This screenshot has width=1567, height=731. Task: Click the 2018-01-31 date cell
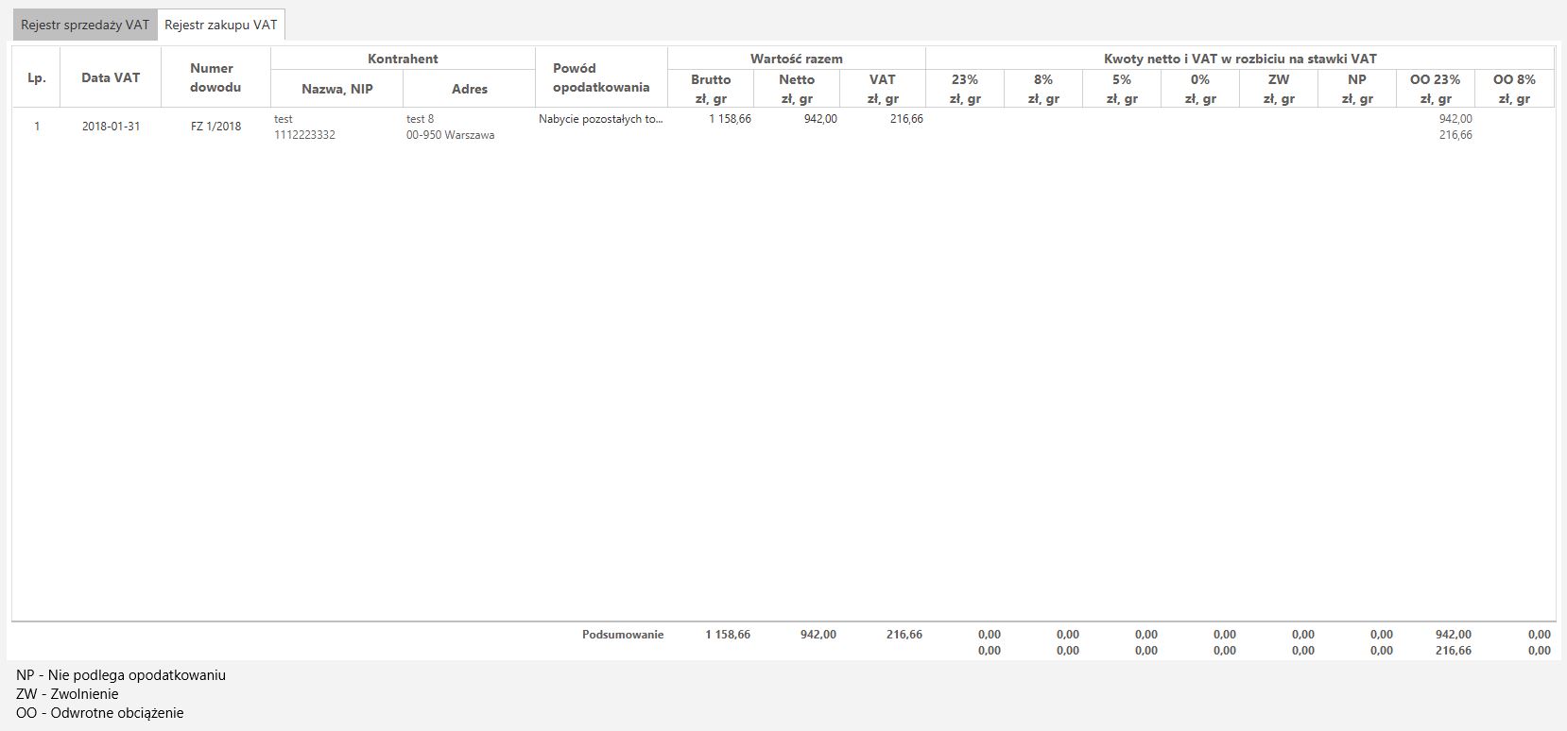point(111,127)
